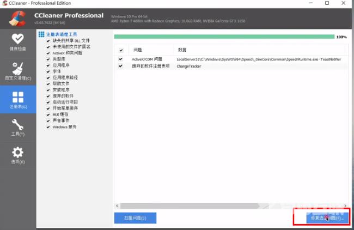
Task: Uncheck the ActiveX/COM 问题 result row
Action: pos(120,59)
